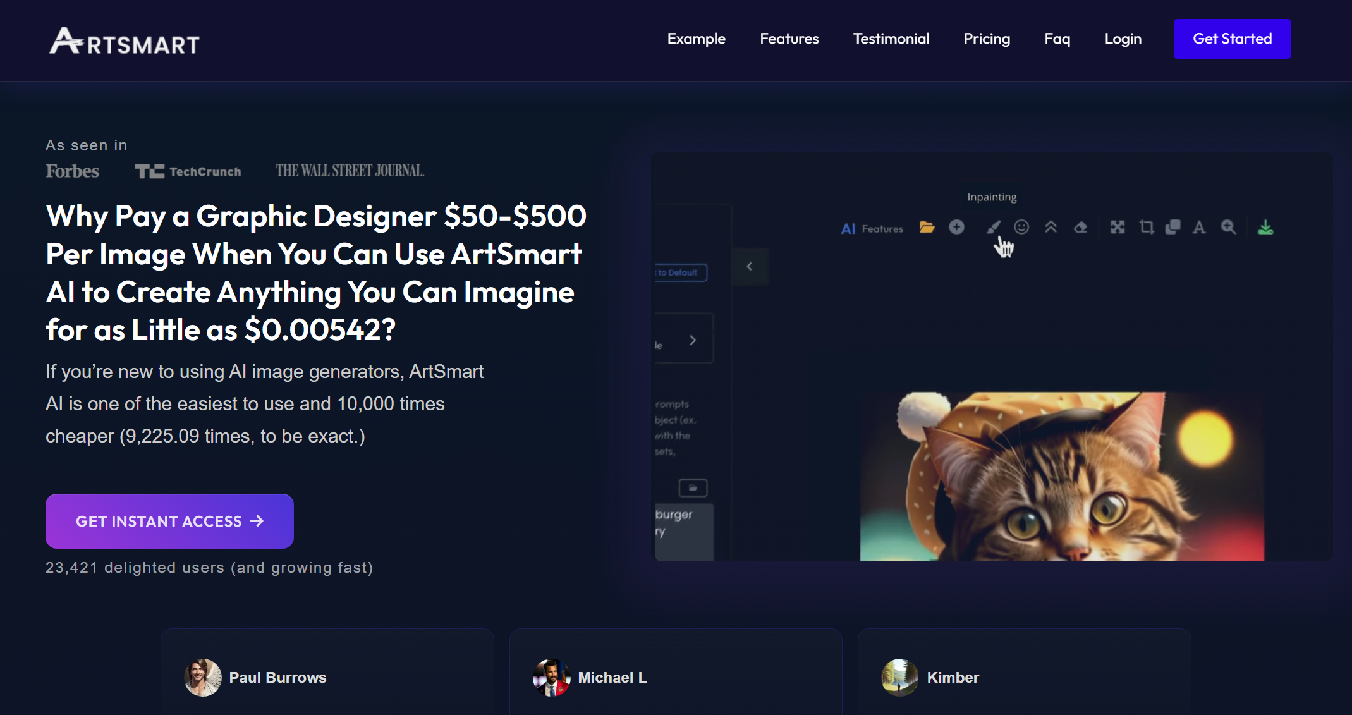Select the crop tool icon
The width and height of the screenshot is (1352, 715).
pos(1147,227)
